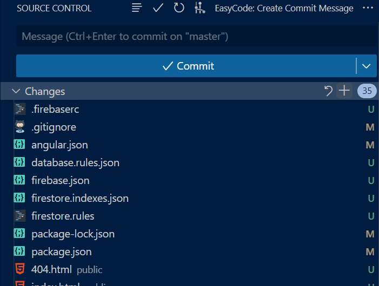Click the JSON icon beside angular.json
Viewport: 379px width, 286px height.
(x=19, y=145)
